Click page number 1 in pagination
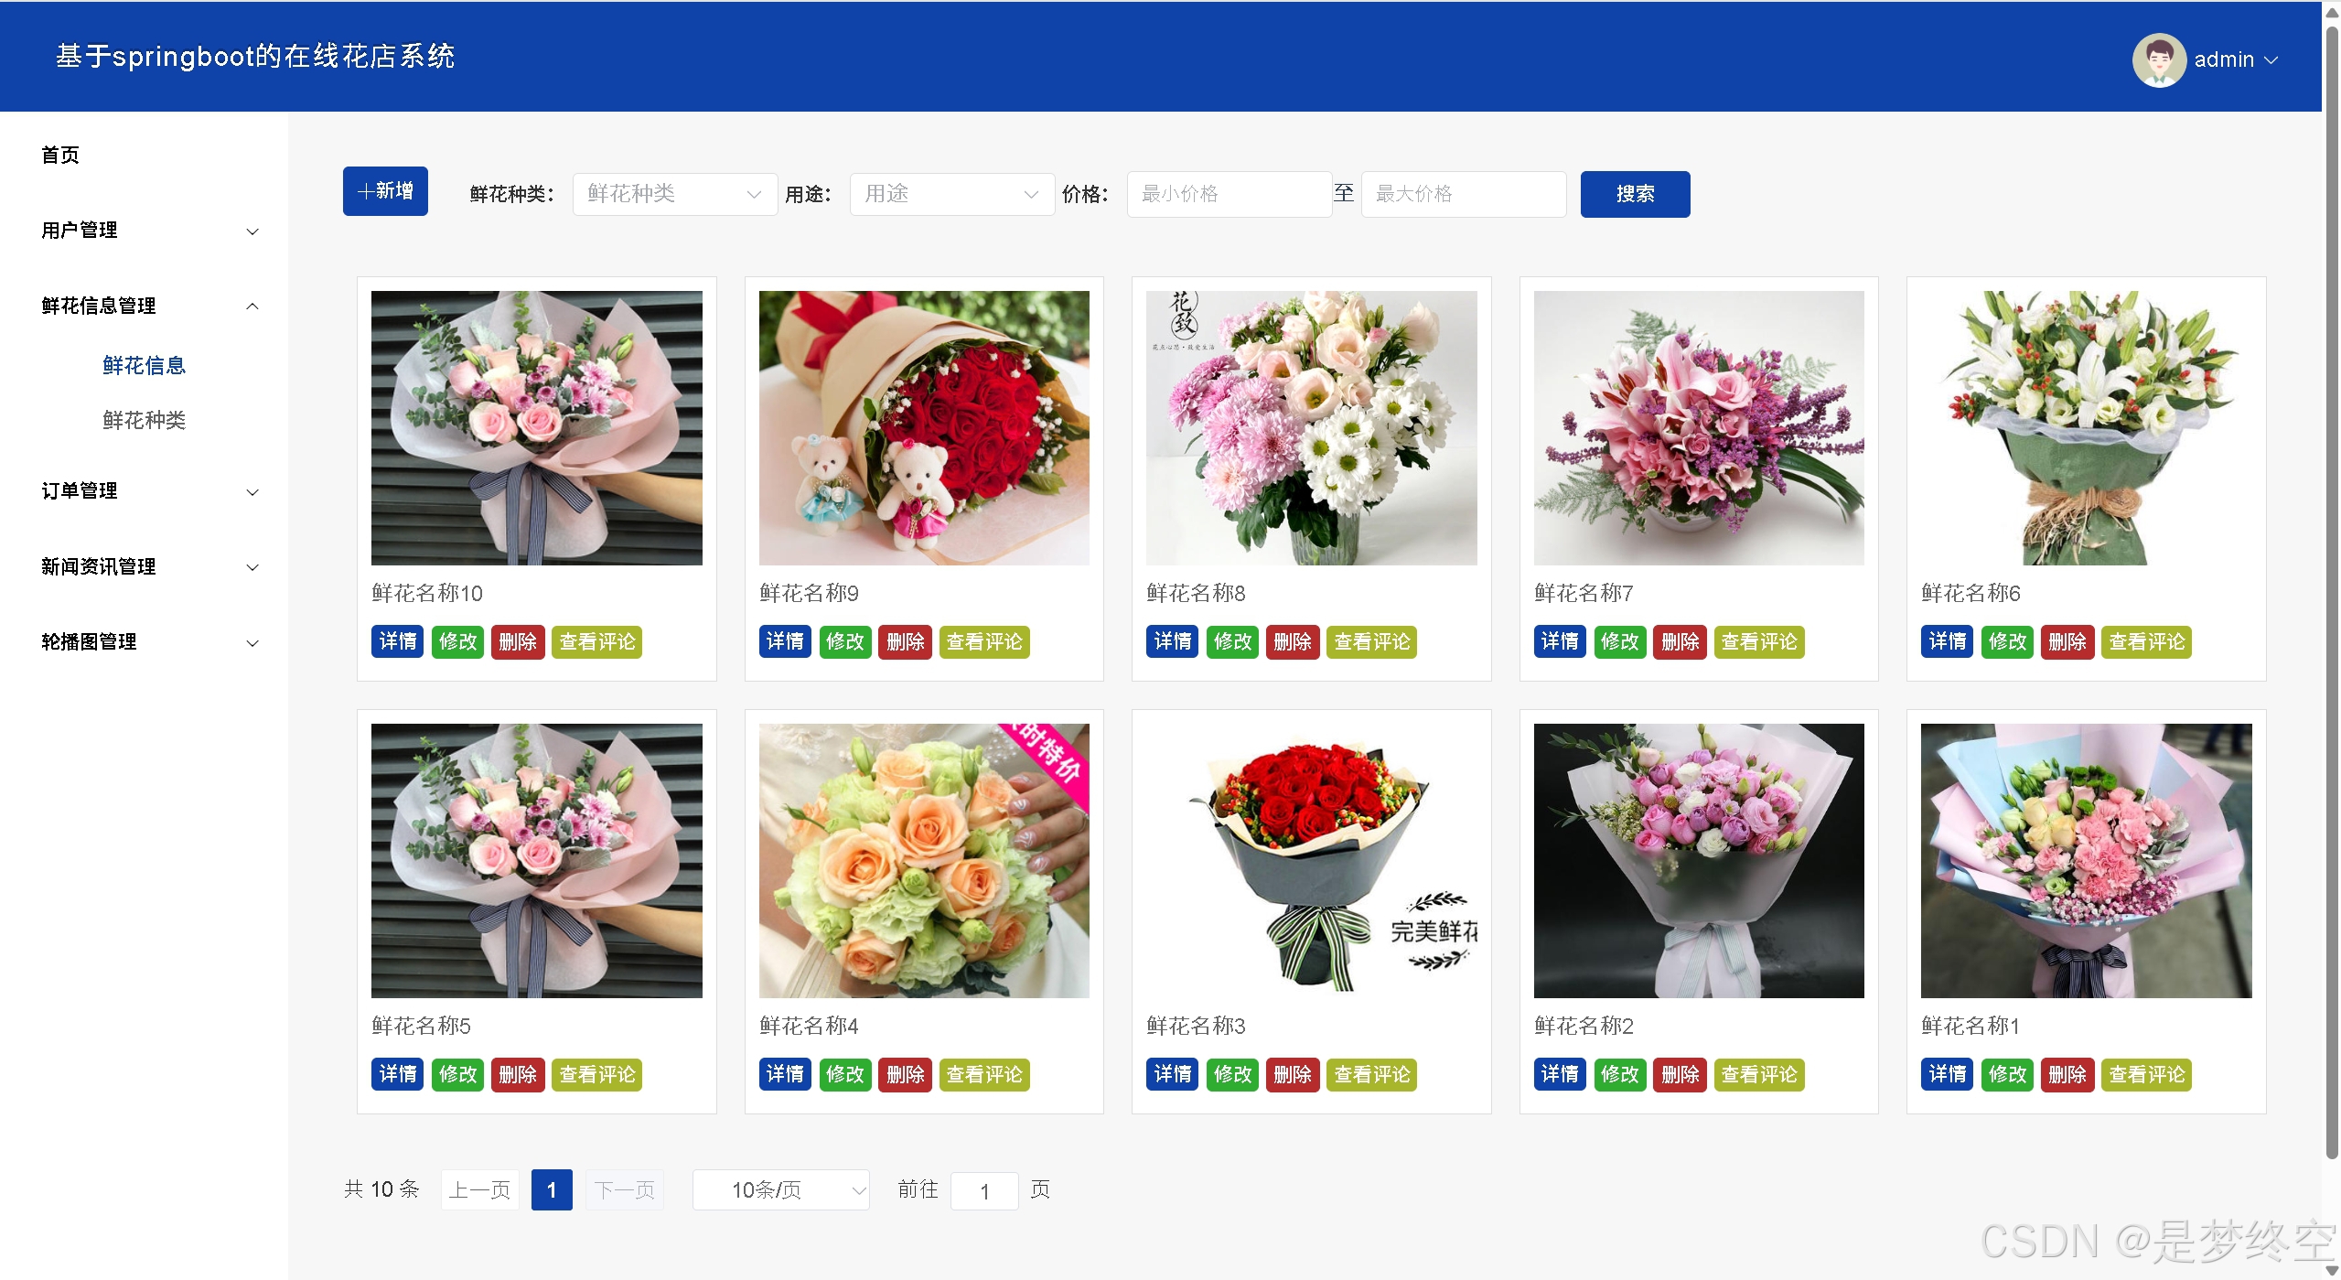The height and width of the screenshot is (1280, 2341). tap(551, 1189)
